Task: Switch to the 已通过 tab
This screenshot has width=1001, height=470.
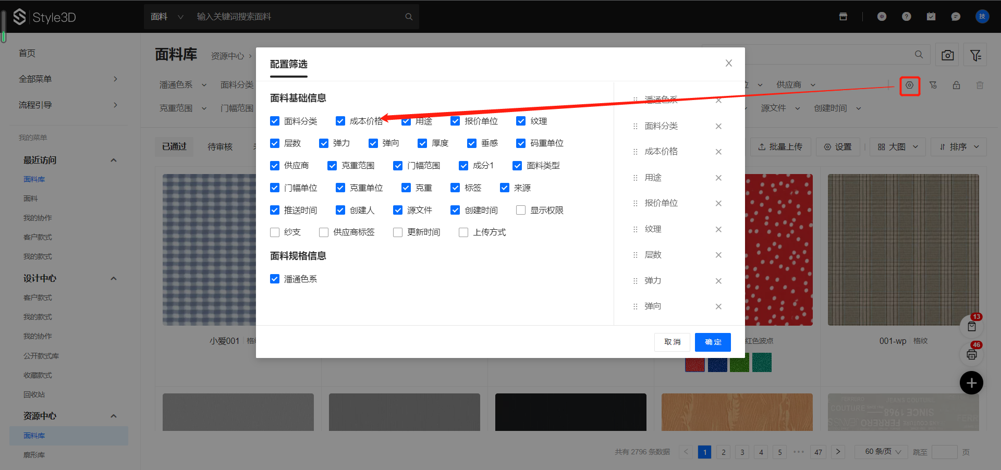Action: click(x=174, y=147)
